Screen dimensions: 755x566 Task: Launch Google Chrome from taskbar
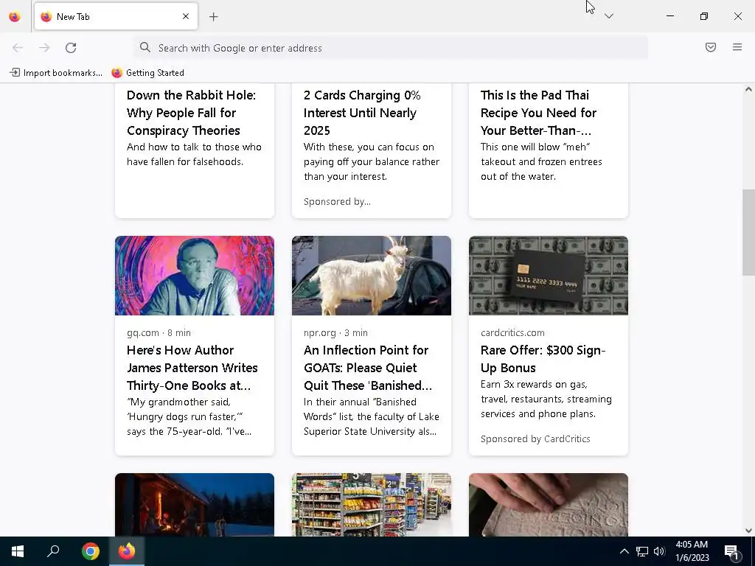tap(91, 551)
